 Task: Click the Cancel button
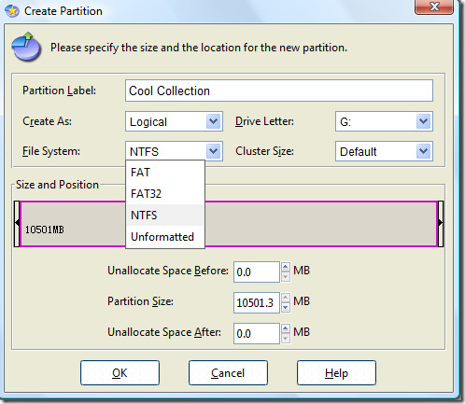228,372
